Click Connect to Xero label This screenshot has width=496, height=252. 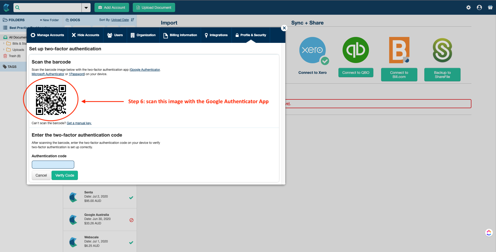(313, 73)
